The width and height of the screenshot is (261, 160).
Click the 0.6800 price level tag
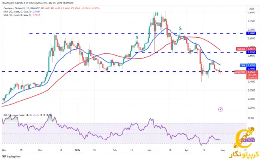251,33
